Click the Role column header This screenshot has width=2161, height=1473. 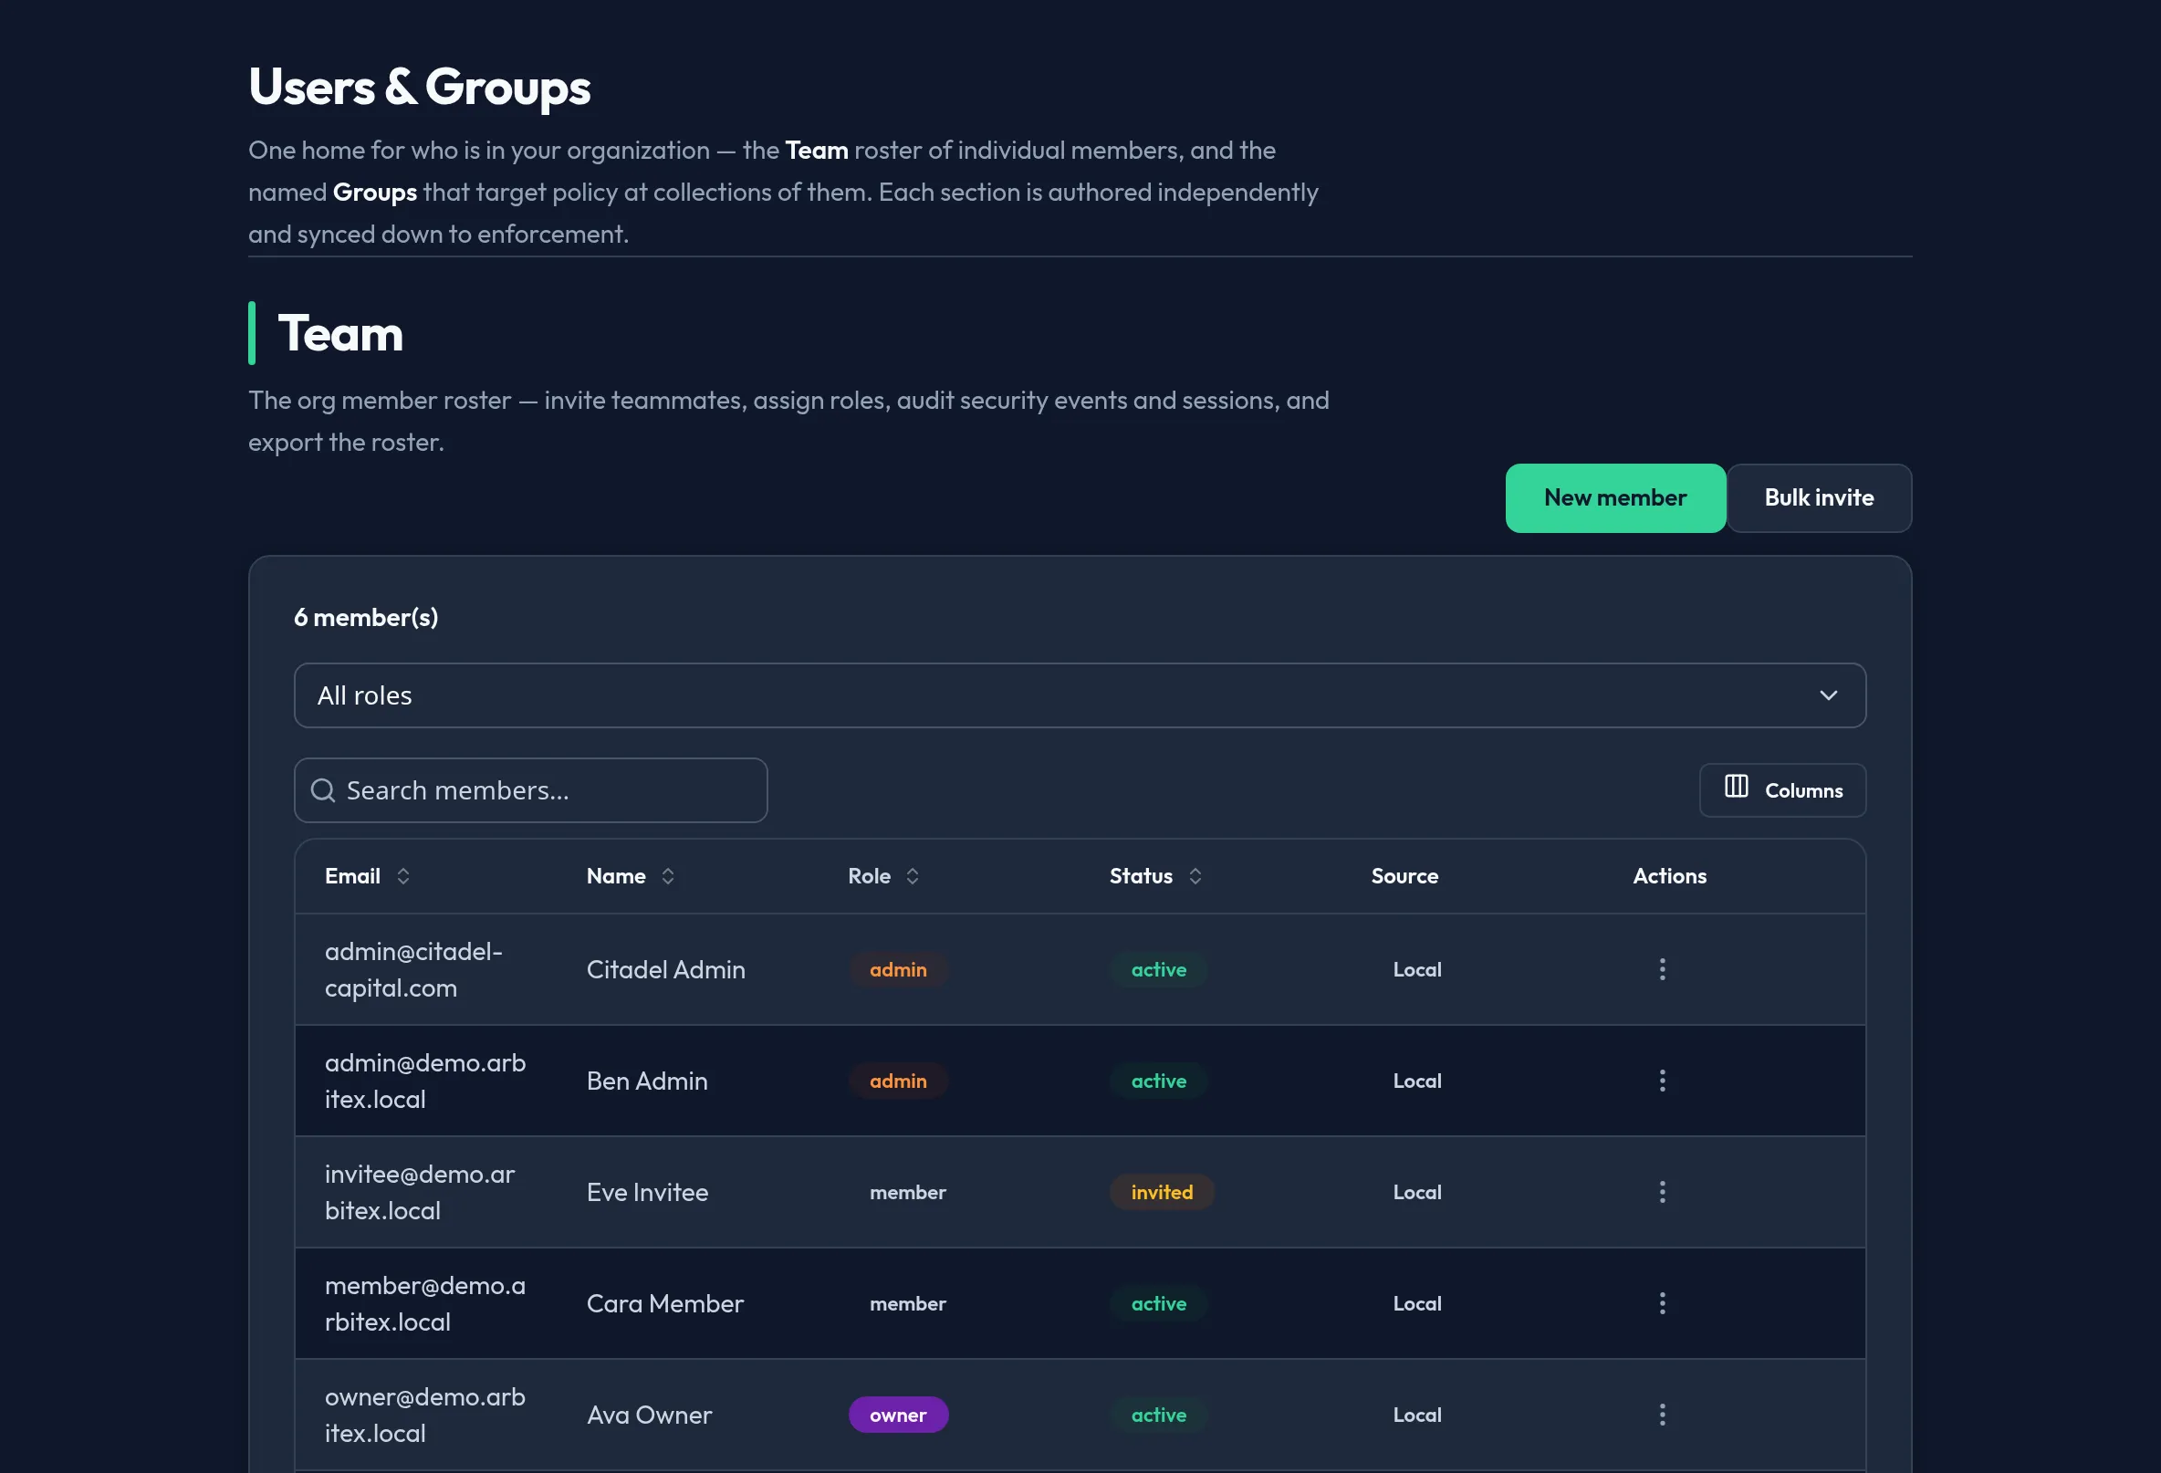[x=869, y=876]
